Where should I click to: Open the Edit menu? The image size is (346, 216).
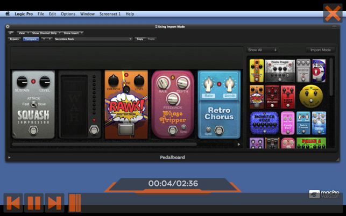click(52, 14)
